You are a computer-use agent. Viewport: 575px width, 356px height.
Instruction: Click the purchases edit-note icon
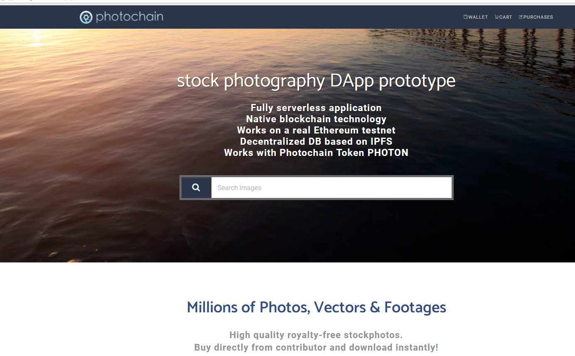[521, 17]
